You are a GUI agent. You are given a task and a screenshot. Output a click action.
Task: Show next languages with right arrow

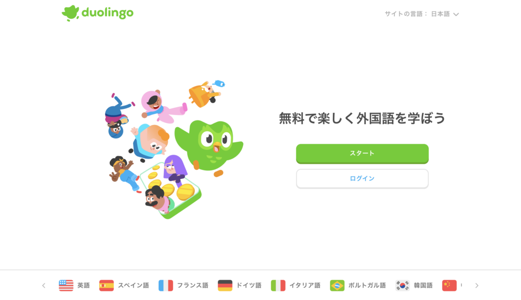477,285
